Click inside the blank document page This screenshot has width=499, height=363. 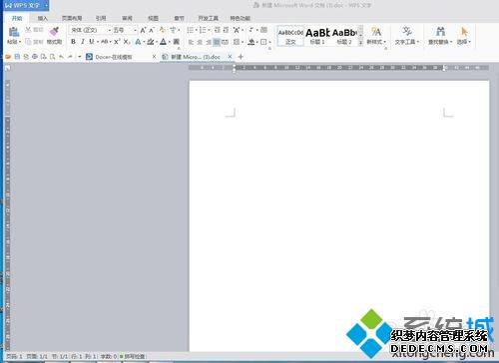[x=339, y=216]
